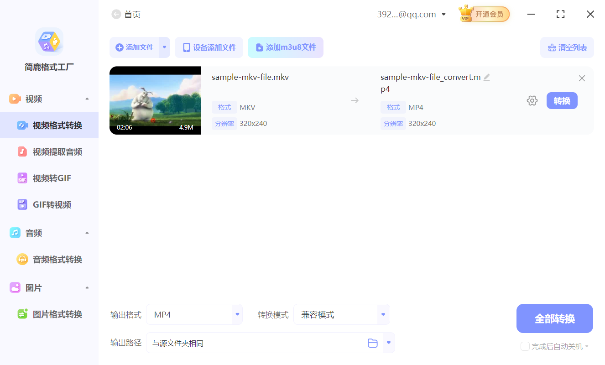Click the sample video thumbnail preview
This screenshot has width=605, height=365.
[155, 100]
